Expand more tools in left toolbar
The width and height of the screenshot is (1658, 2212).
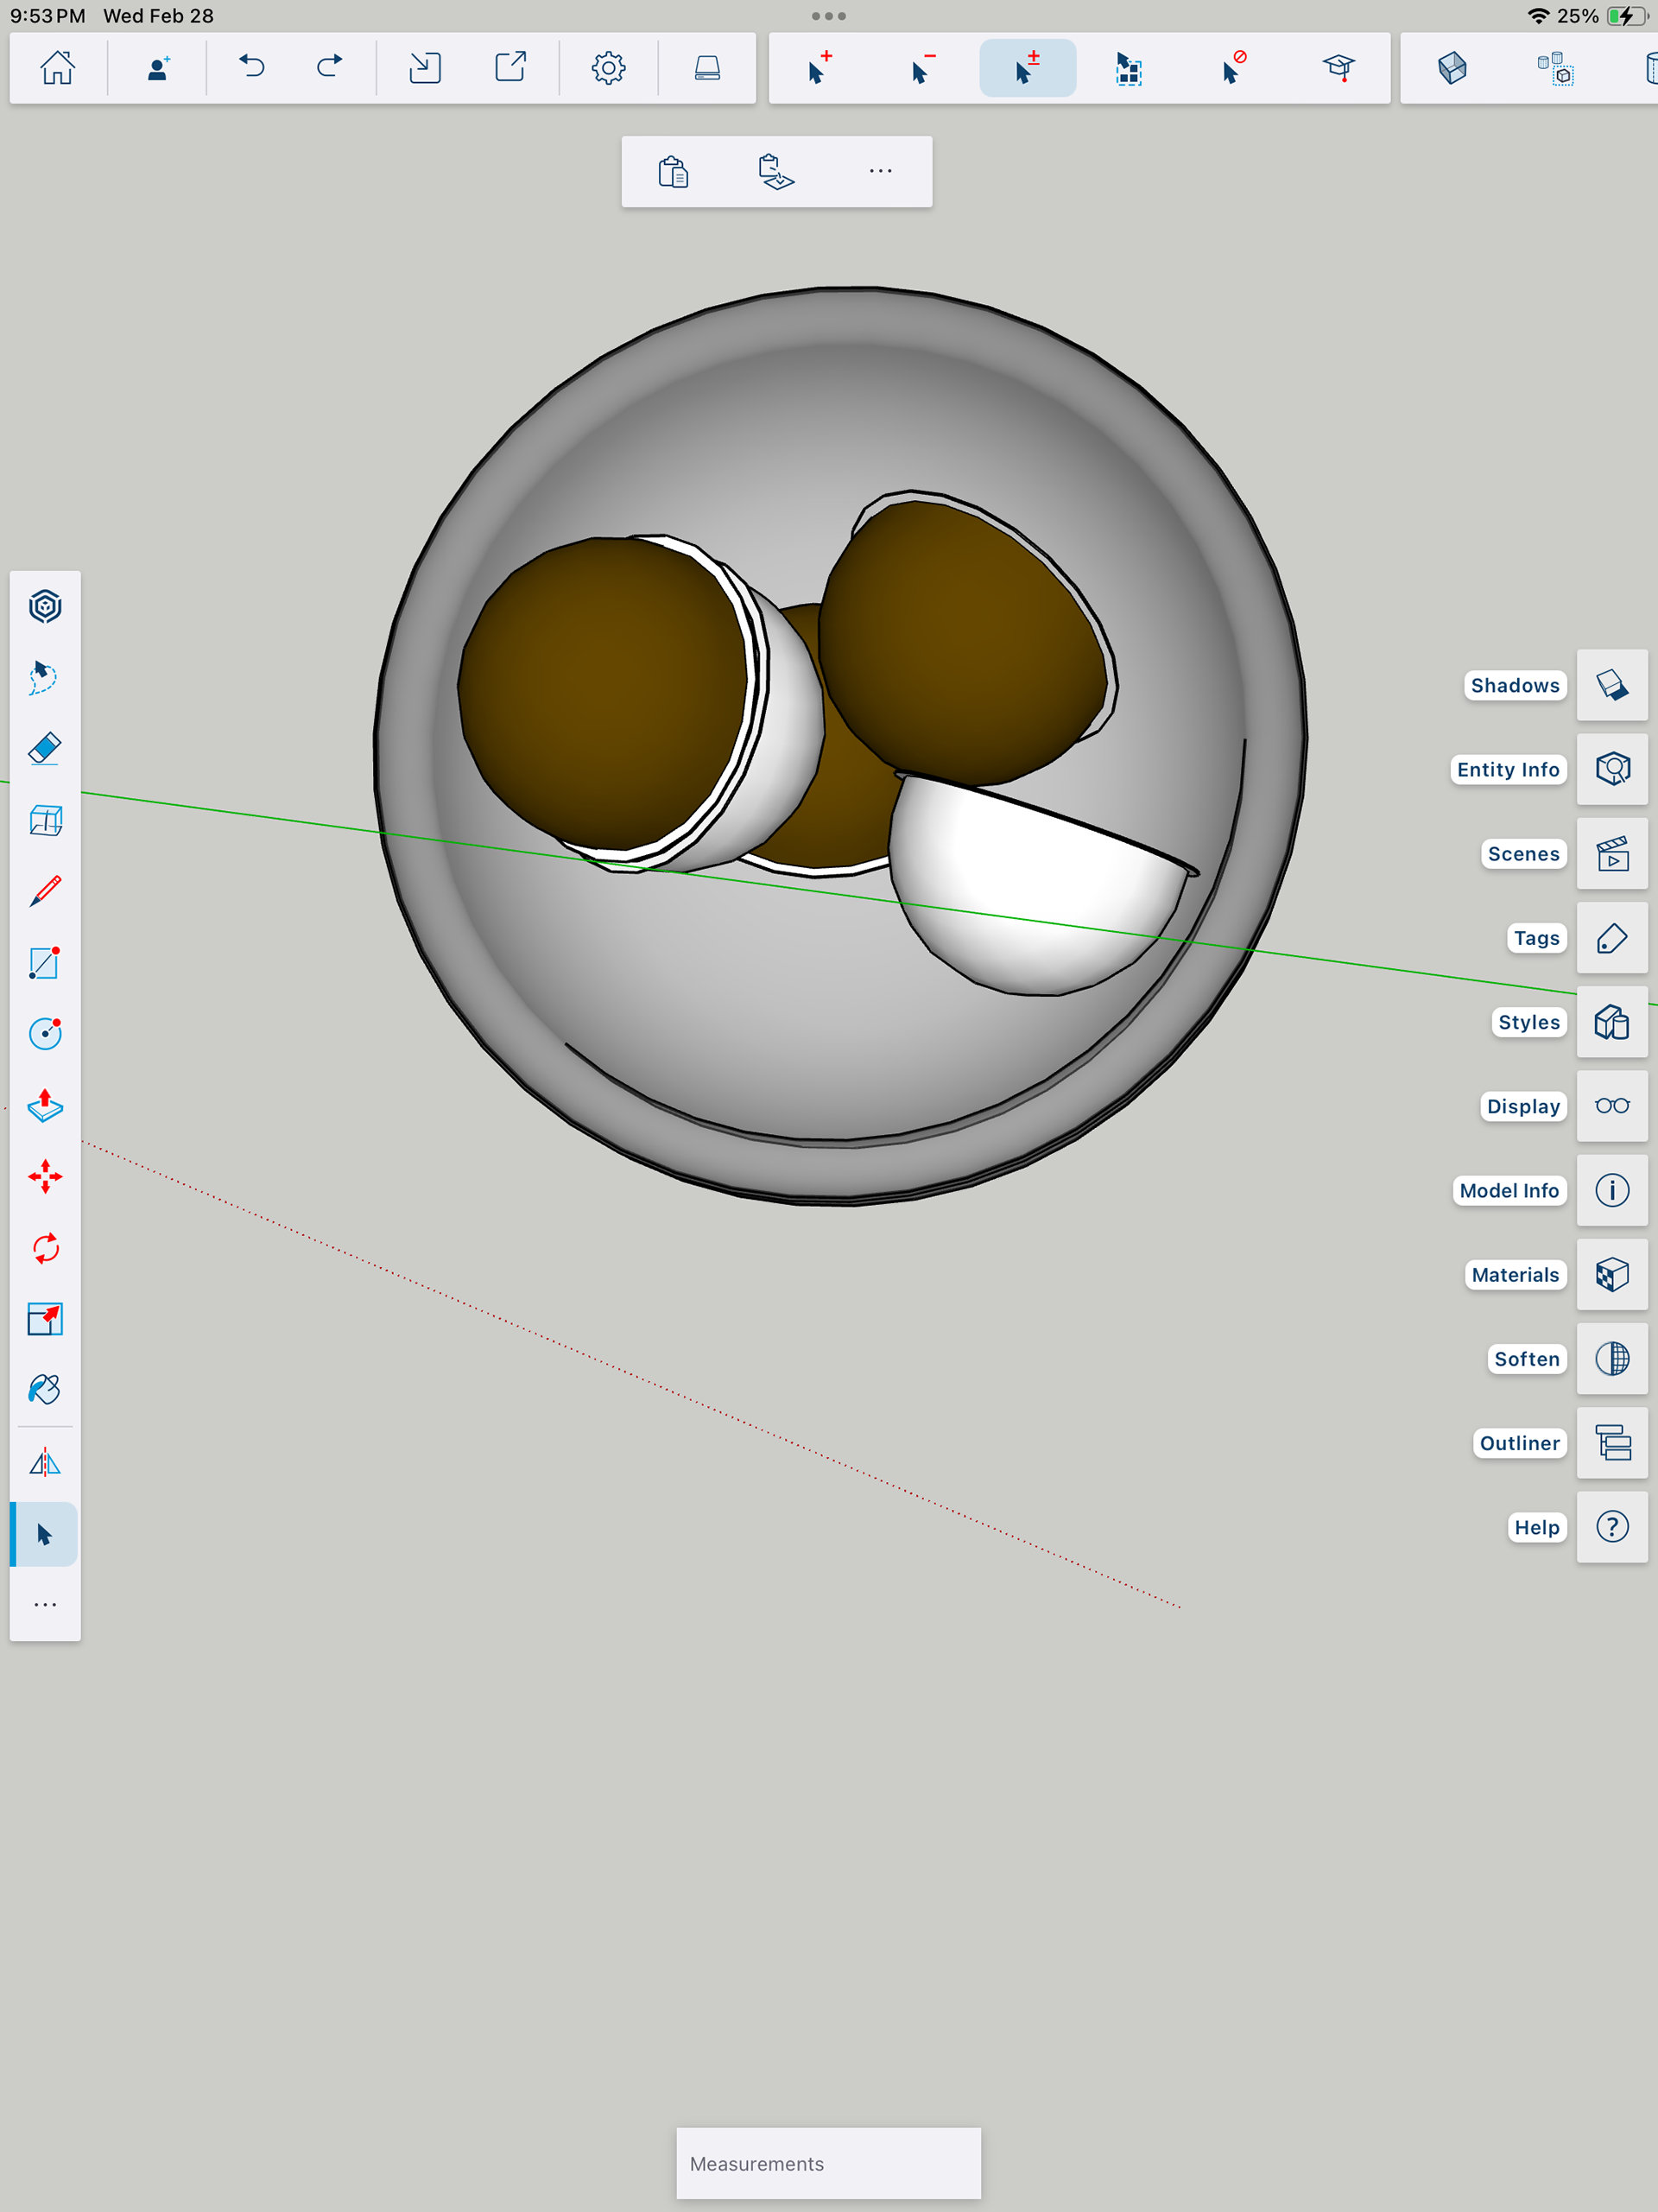[x=45, y=1605]
